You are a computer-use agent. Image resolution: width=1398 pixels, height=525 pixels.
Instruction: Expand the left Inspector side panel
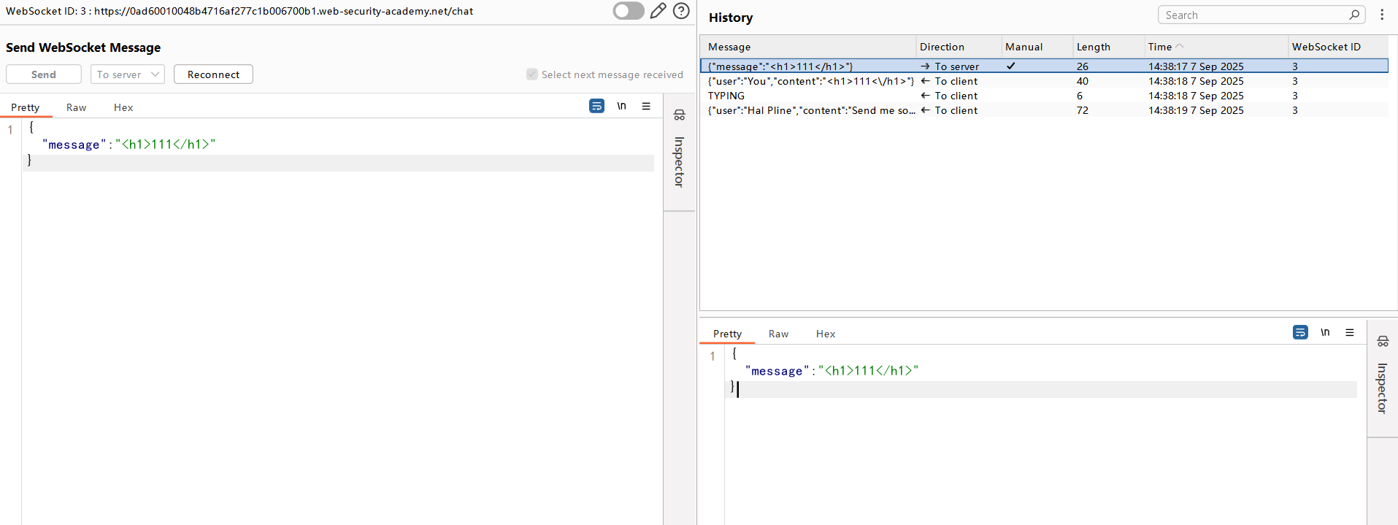(x=679, y=152)
